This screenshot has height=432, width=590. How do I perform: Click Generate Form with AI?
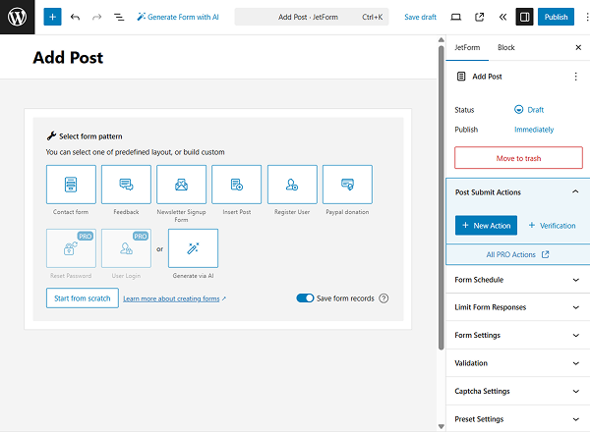pos(178,17)
